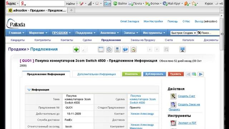
Task: Click the green Изменить button
Action: (x=131, y=74)
